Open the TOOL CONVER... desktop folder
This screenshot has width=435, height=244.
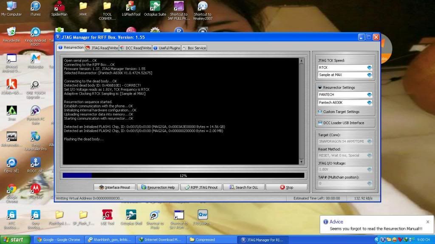pos(107,11)
